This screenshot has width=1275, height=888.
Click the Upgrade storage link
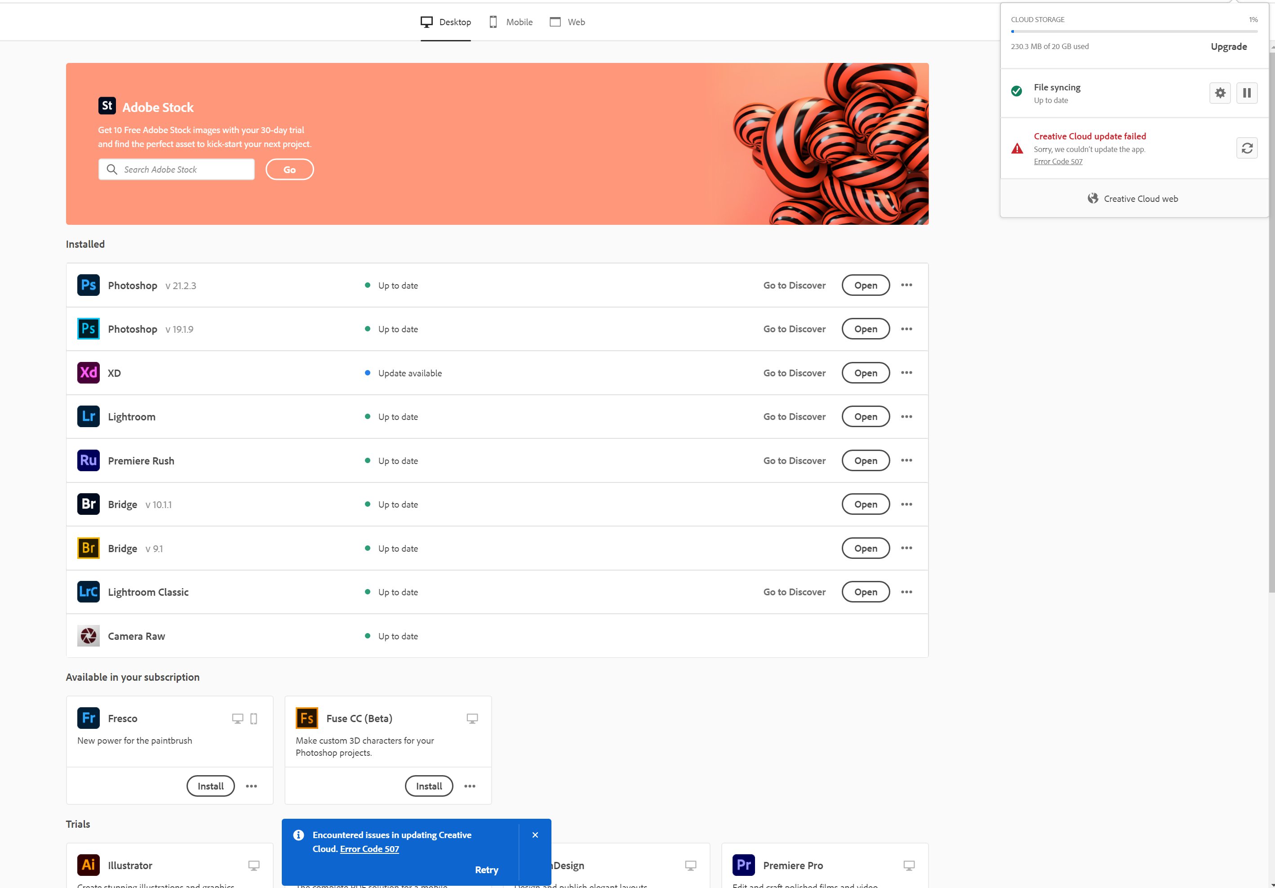coord(1228,46)
